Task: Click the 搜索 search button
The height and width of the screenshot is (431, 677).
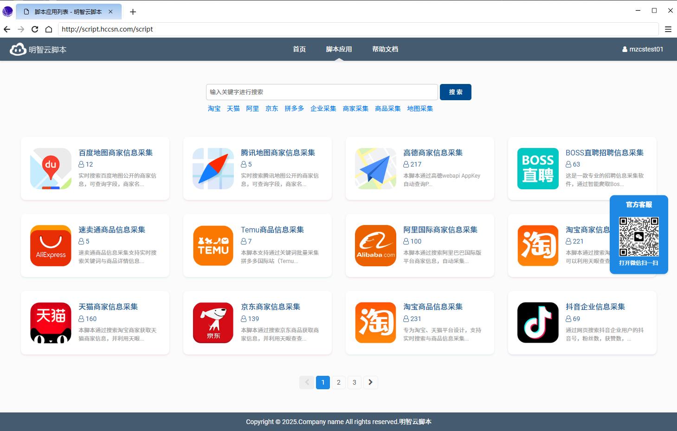Action: (x=456, y=92)
